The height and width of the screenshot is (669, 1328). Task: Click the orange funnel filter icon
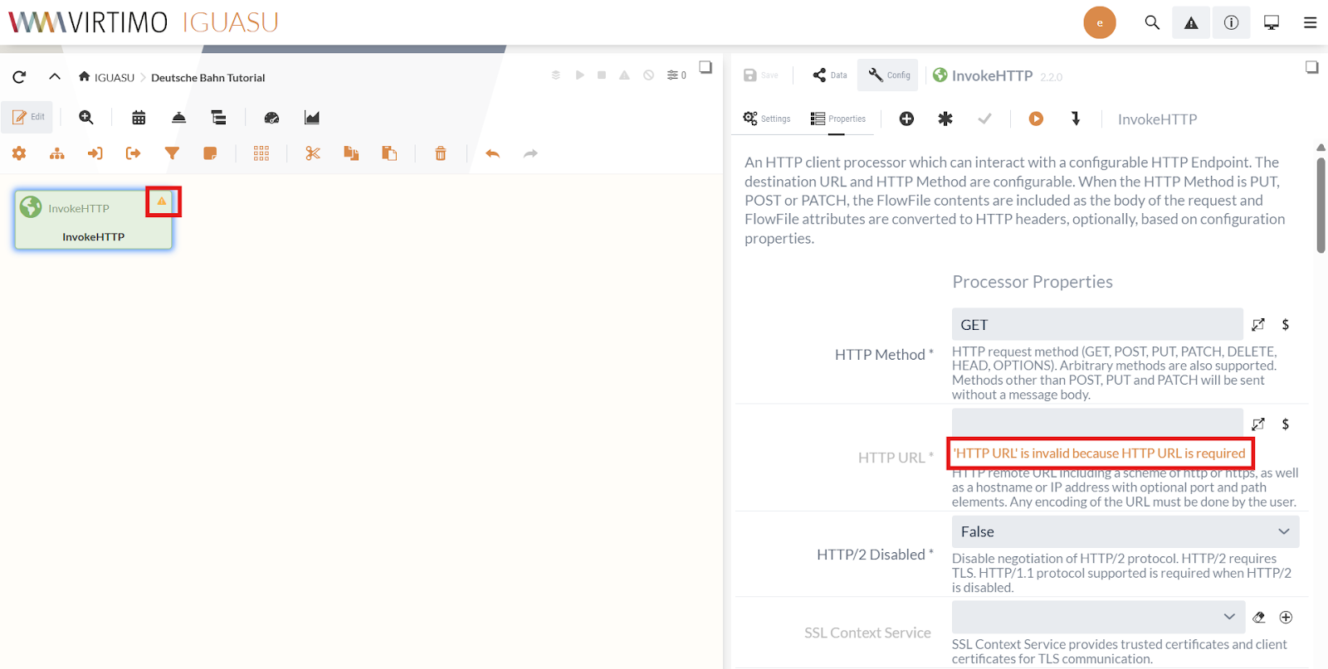click(172, 153)
